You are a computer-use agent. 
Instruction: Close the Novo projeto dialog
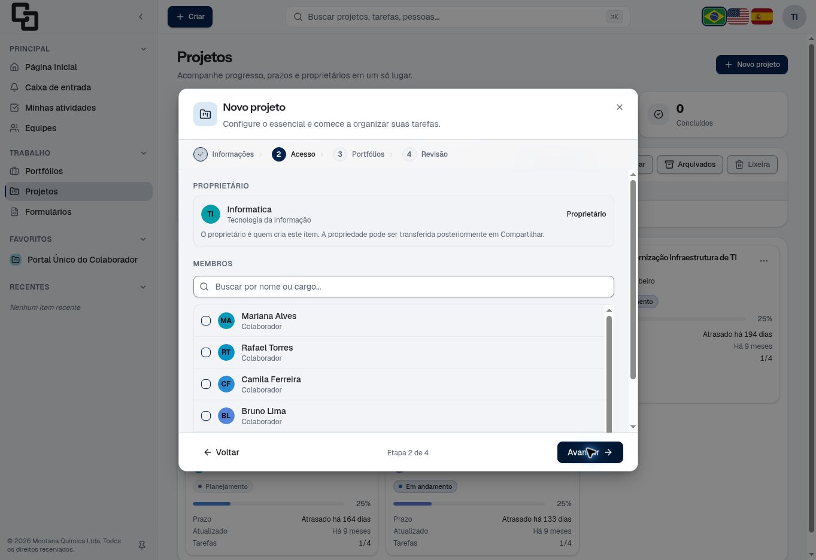point(620,107)
